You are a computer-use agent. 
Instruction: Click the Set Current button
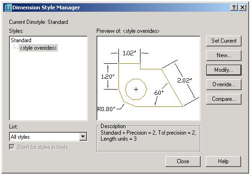click(x=224, y=41)
